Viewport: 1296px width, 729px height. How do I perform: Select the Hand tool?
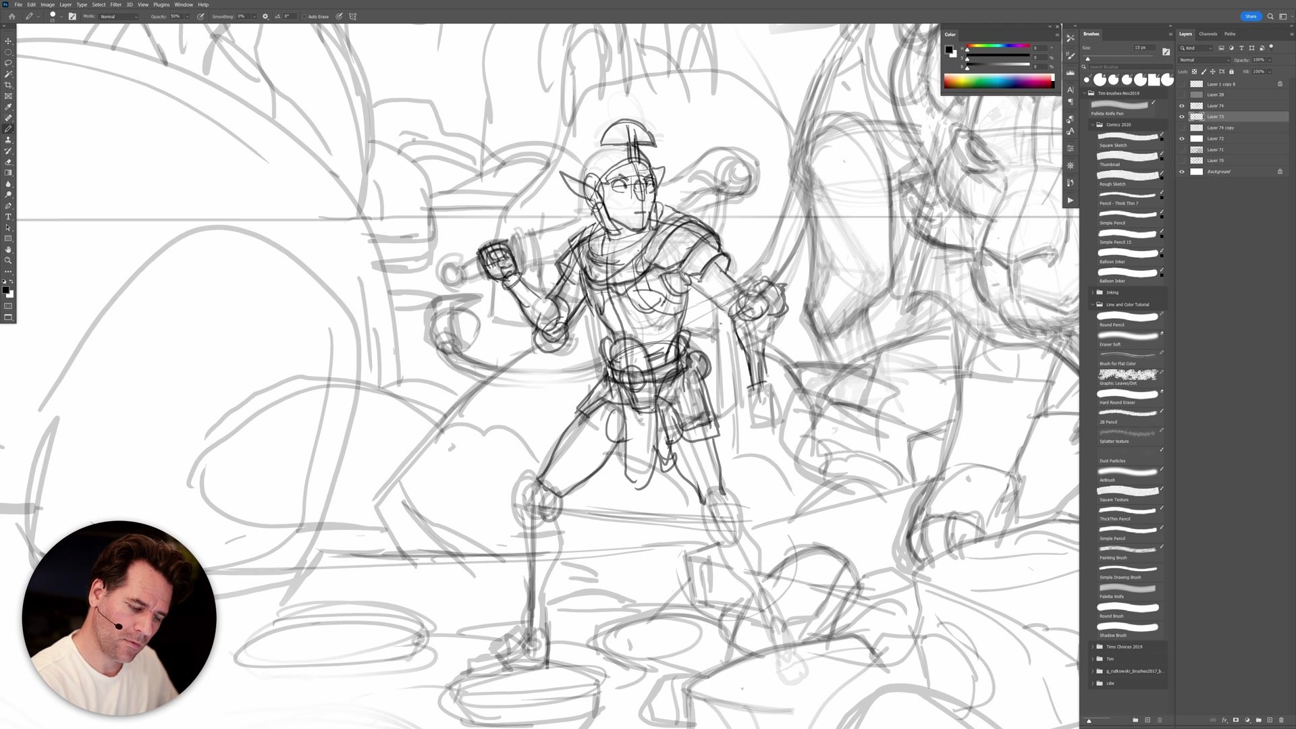8,250
